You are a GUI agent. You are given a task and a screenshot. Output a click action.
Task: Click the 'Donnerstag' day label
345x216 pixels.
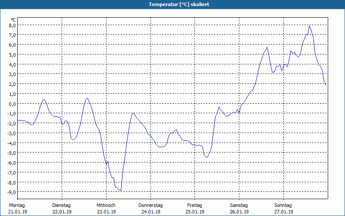pyautogui.click(x=151, y=206)
